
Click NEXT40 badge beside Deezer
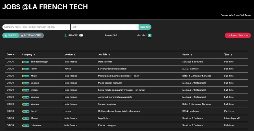(x=26, y=90)
